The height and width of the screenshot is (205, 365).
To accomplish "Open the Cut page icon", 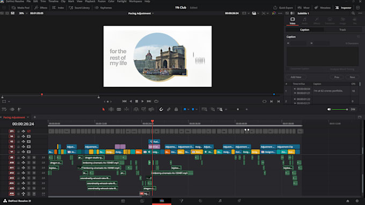I will (142, 201).
